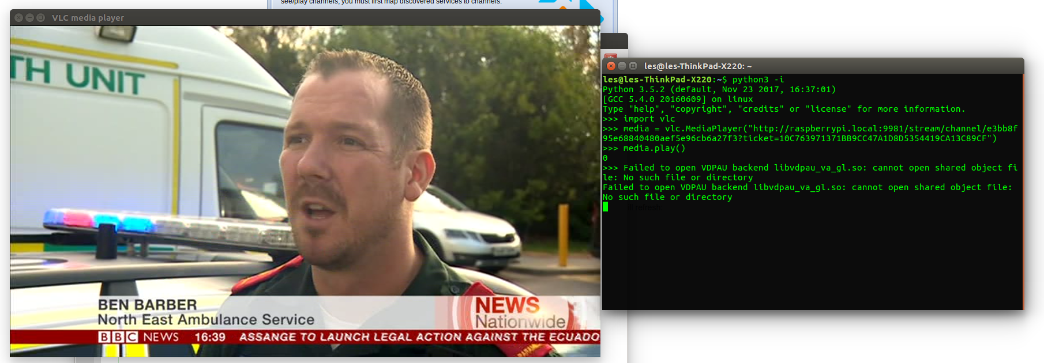Click the 'python3 -i' shell command line

click(x=693, y=80)
